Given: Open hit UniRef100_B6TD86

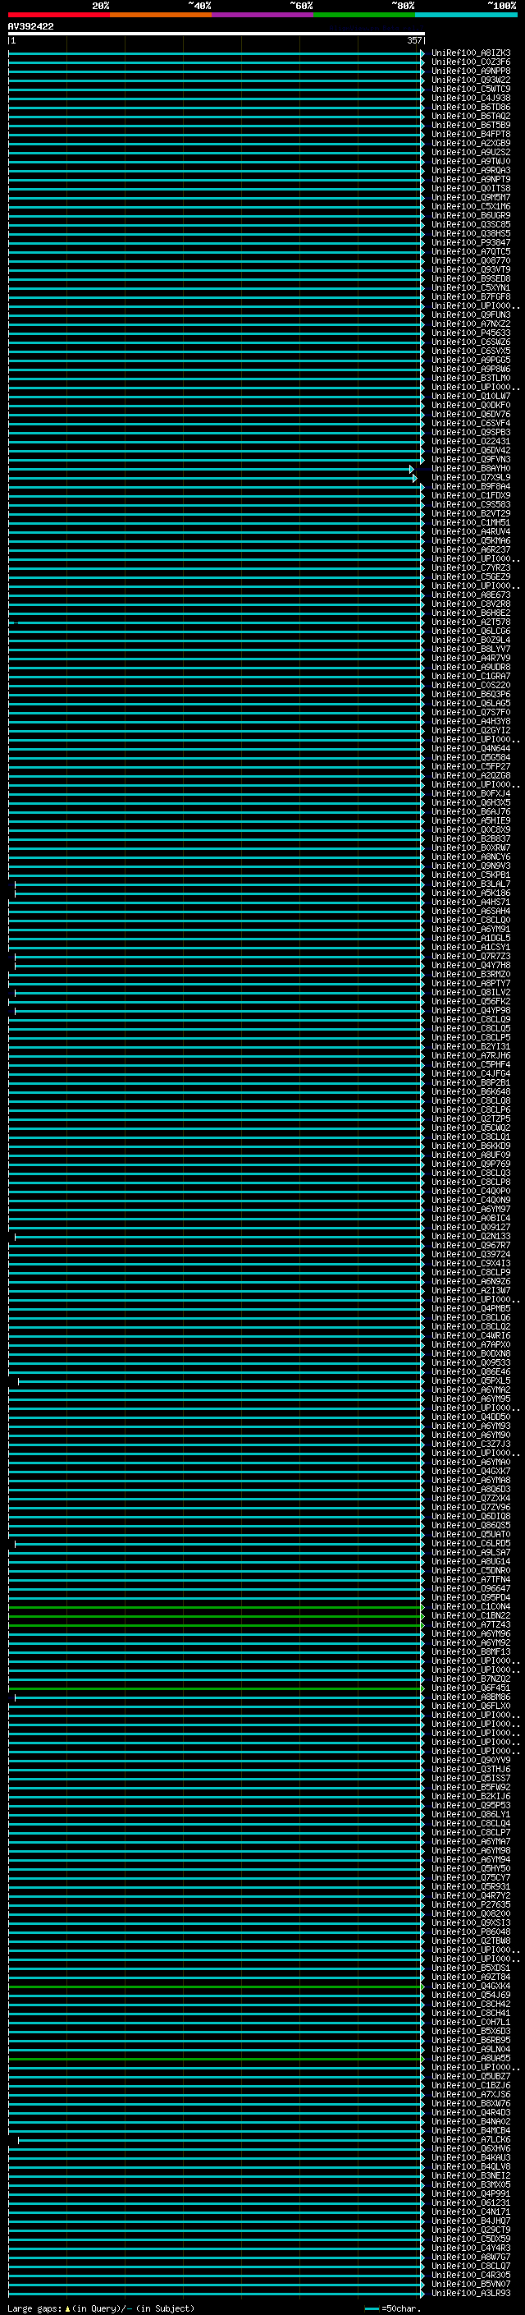Looking at the screenshot, I should (471, 107).
